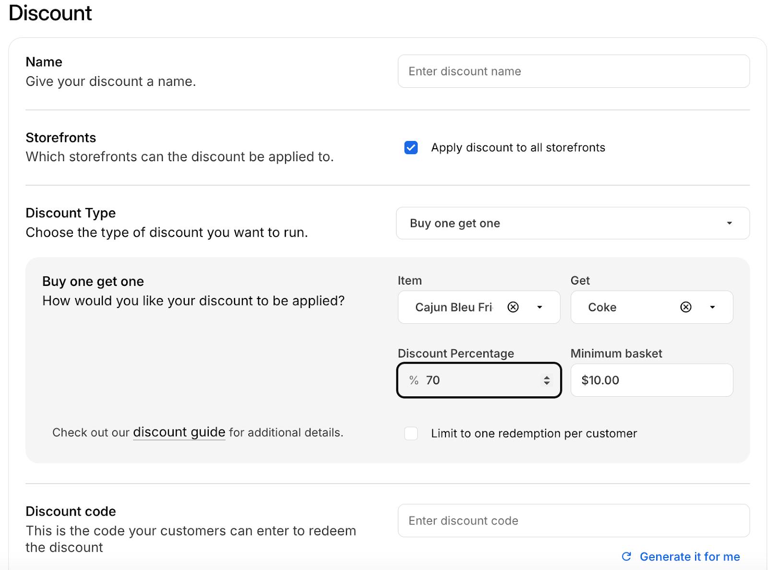Viewport: 768px width, 570px height.
Task: Select the Minimum basket amount field
Action: pyautogui.click(x=651, y=380)
